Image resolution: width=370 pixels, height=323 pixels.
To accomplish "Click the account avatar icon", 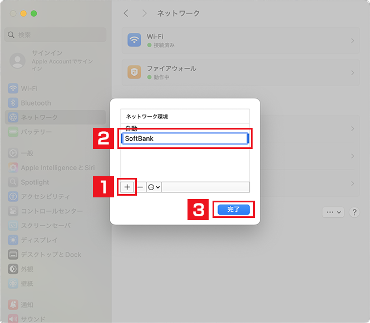I will point(17,61).
